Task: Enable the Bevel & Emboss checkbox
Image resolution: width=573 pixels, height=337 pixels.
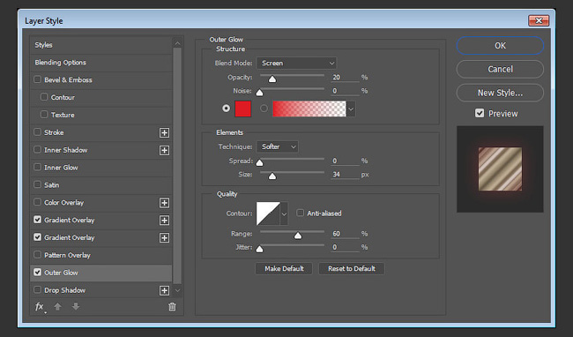Action: [x=37, y=79]
